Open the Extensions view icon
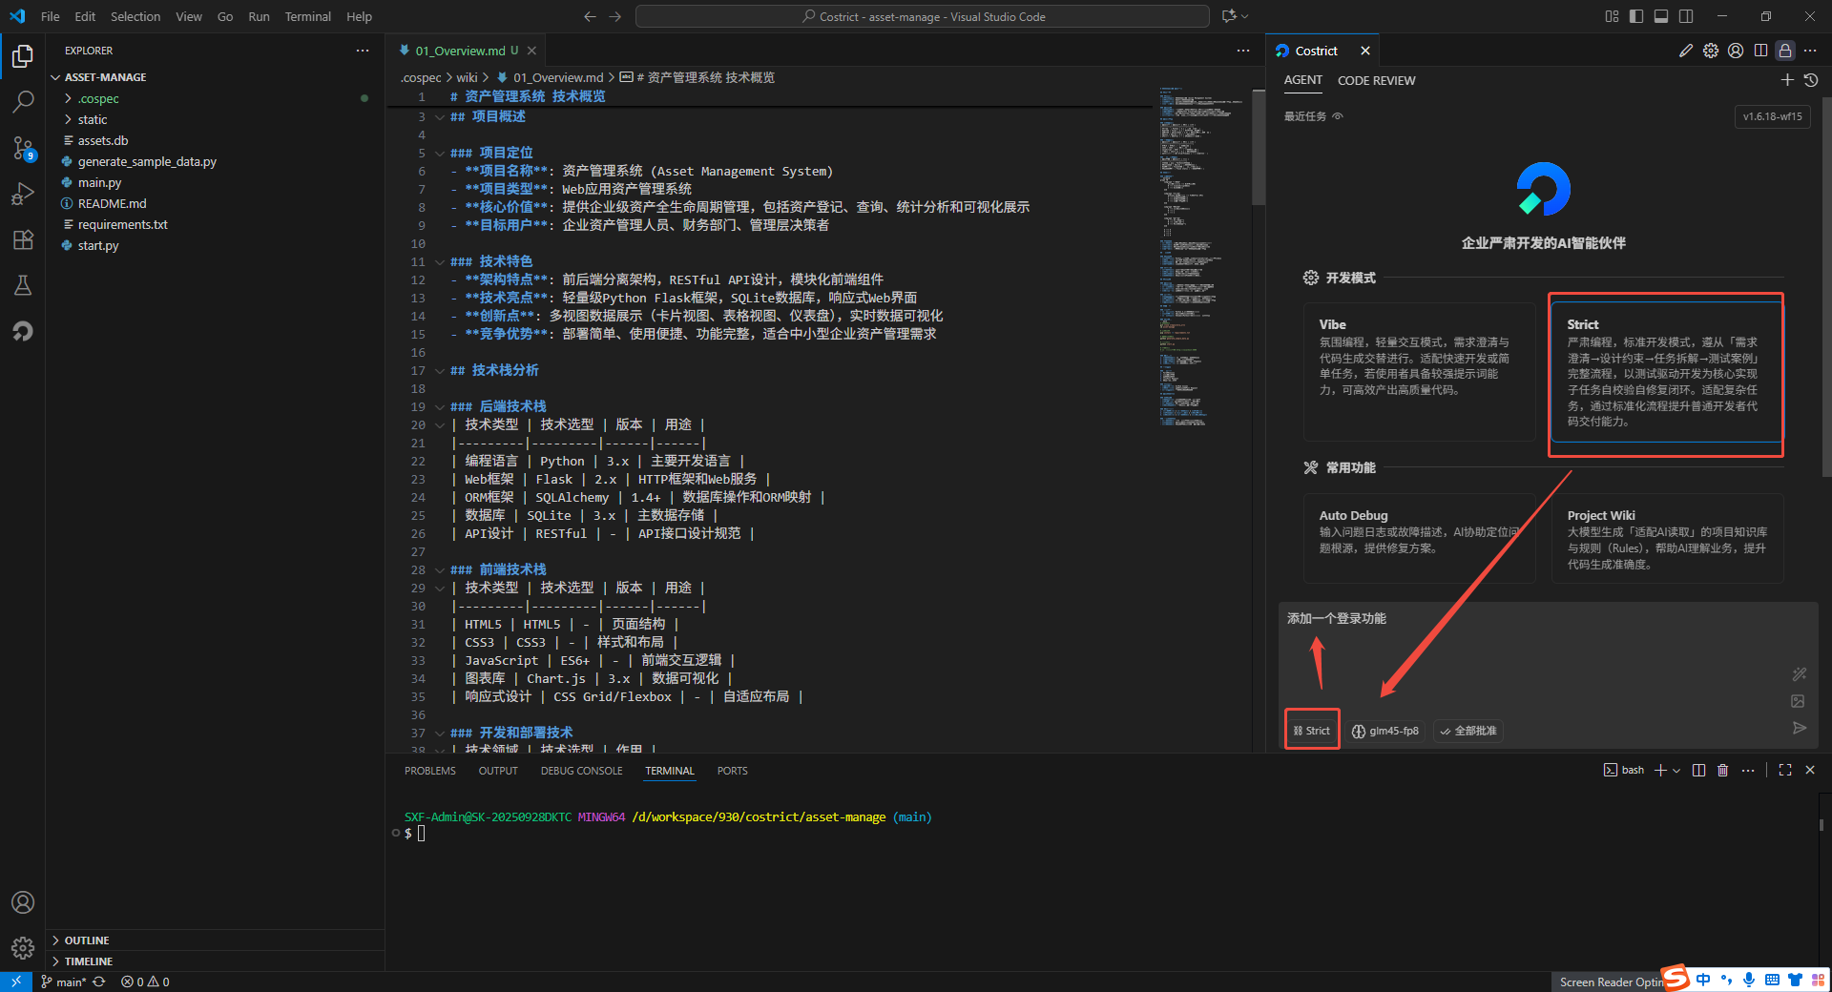 [23, 239]
